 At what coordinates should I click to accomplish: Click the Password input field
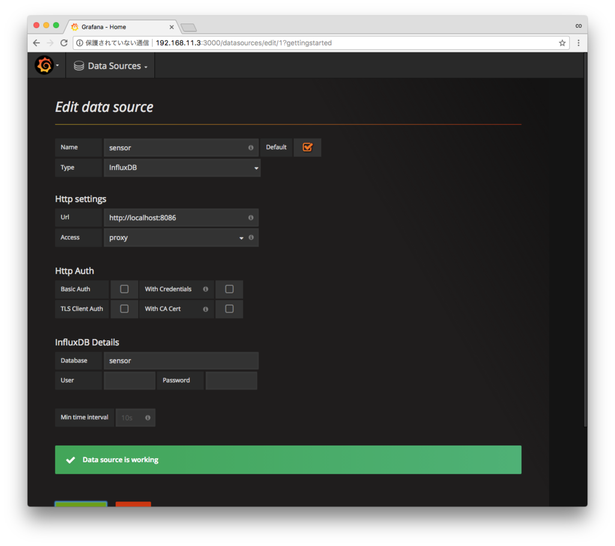point(231,380)
